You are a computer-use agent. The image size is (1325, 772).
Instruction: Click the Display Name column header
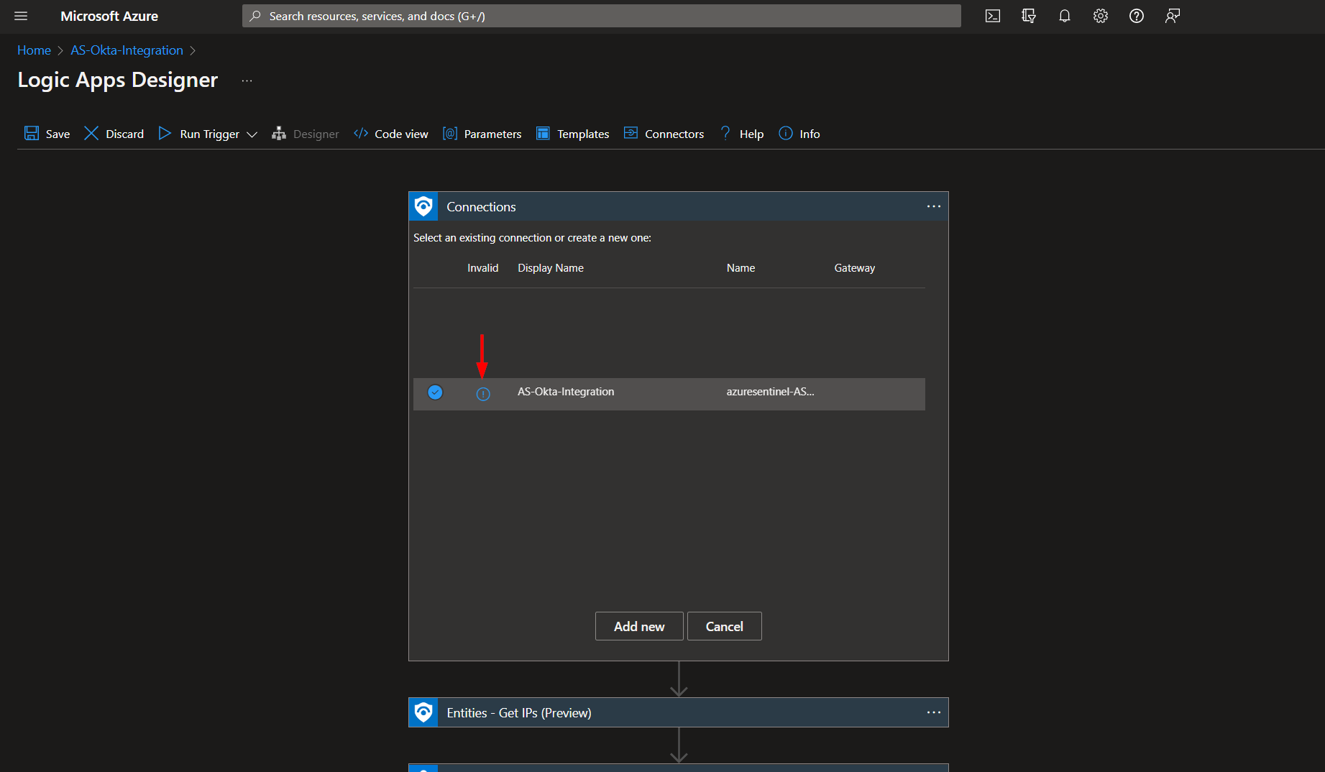(x=550, y=268)
